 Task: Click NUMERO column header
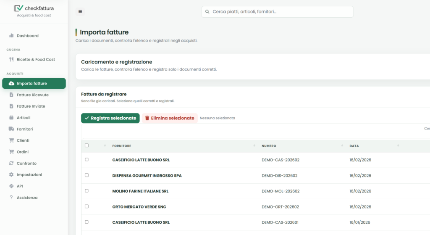pos(269,146)
